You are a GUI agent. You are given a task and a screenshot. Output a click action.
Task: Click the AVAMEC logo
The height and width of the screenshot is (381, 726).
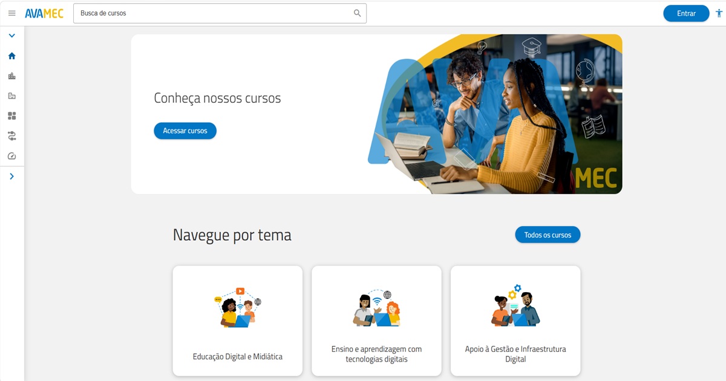click(44, 13)
